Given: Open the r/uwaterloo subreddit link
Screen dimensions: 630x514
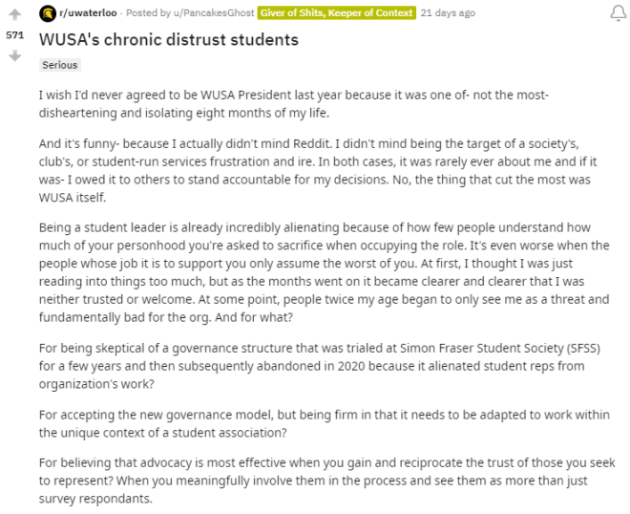Looking at the screenshot, I should 88,12.
